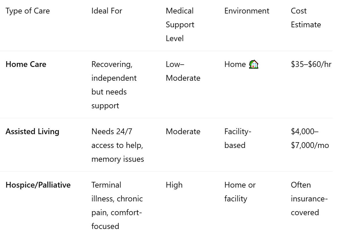Click the Low–Moderate support level cell
The height and width of the screenshot is (237, 347).
[x=183, y=71]
